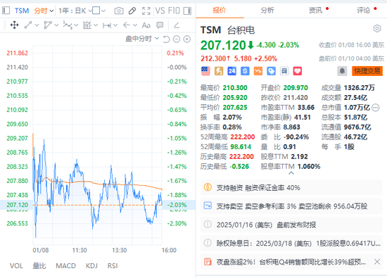Open the 除权除息日 dividend notice
The width and height of the screenshot is (387, 278).
(291, 244)
